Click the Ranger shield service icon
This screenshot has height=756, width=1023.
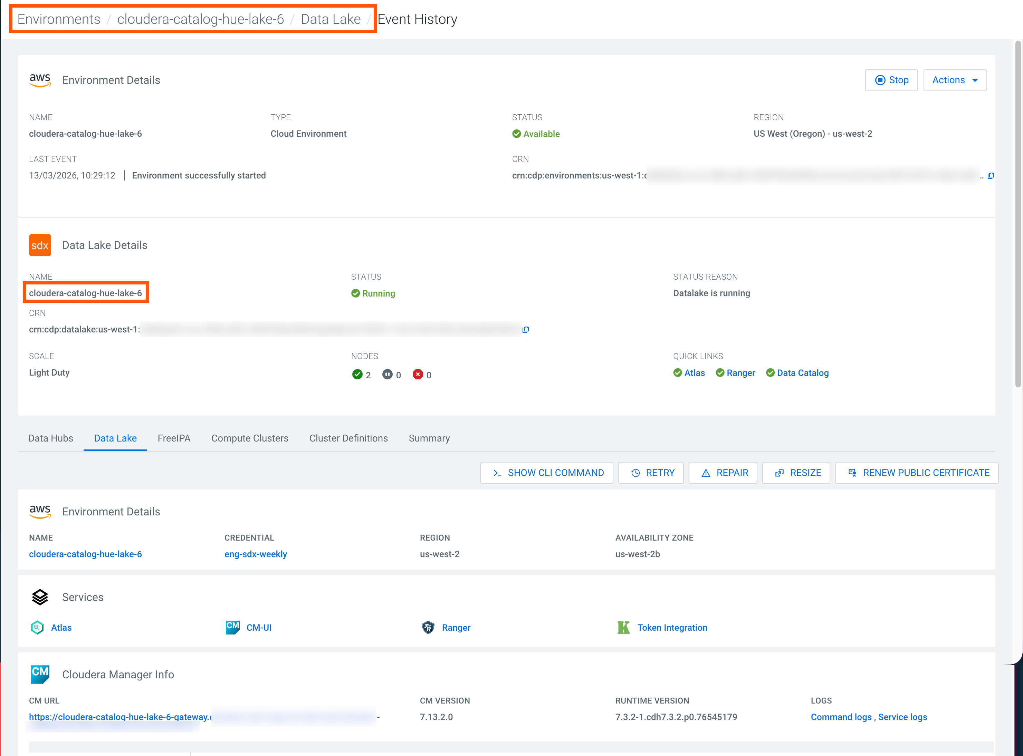pos(428,627)
